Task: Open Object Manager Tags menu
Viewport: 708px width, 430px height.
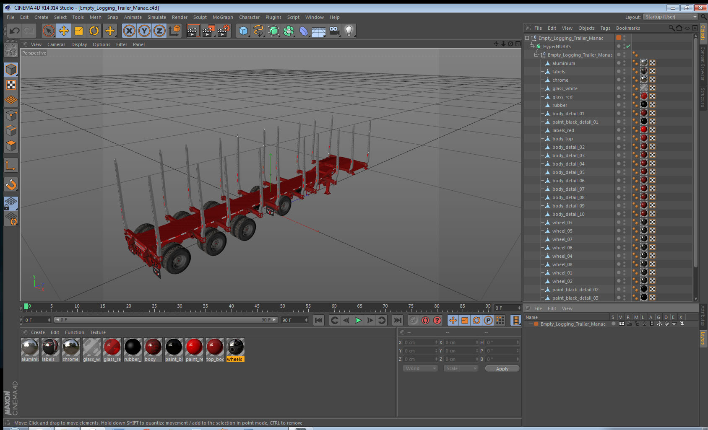Action: coord(605,28)
